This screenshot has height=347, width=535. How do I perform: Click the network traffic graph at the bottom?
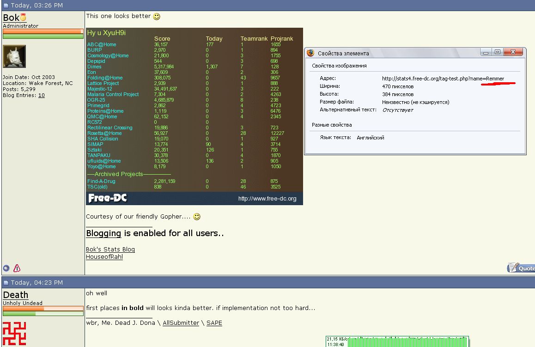397,341
